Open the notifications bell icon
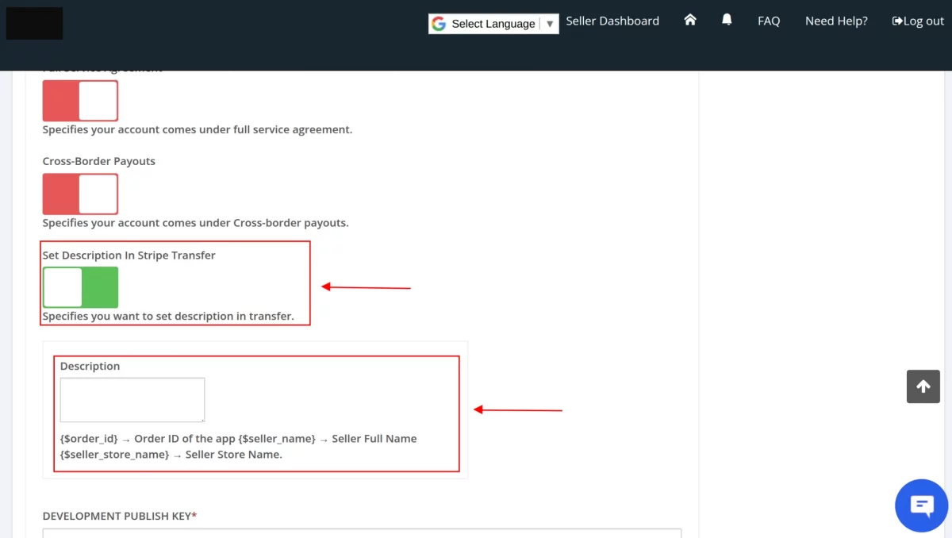Viewport: 952px width, 538px height. point(727,20)
